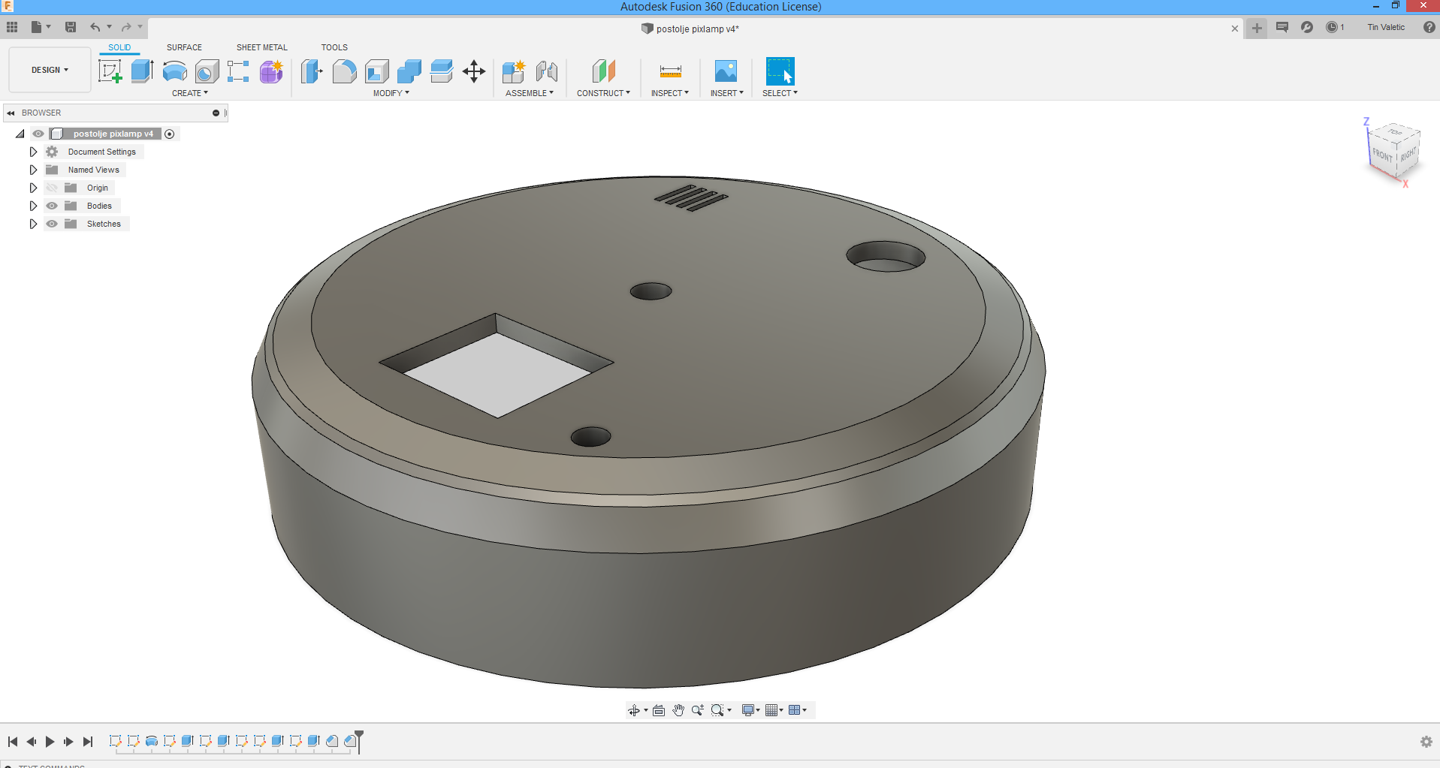Select the Pan hand tool

coord(678,710)
